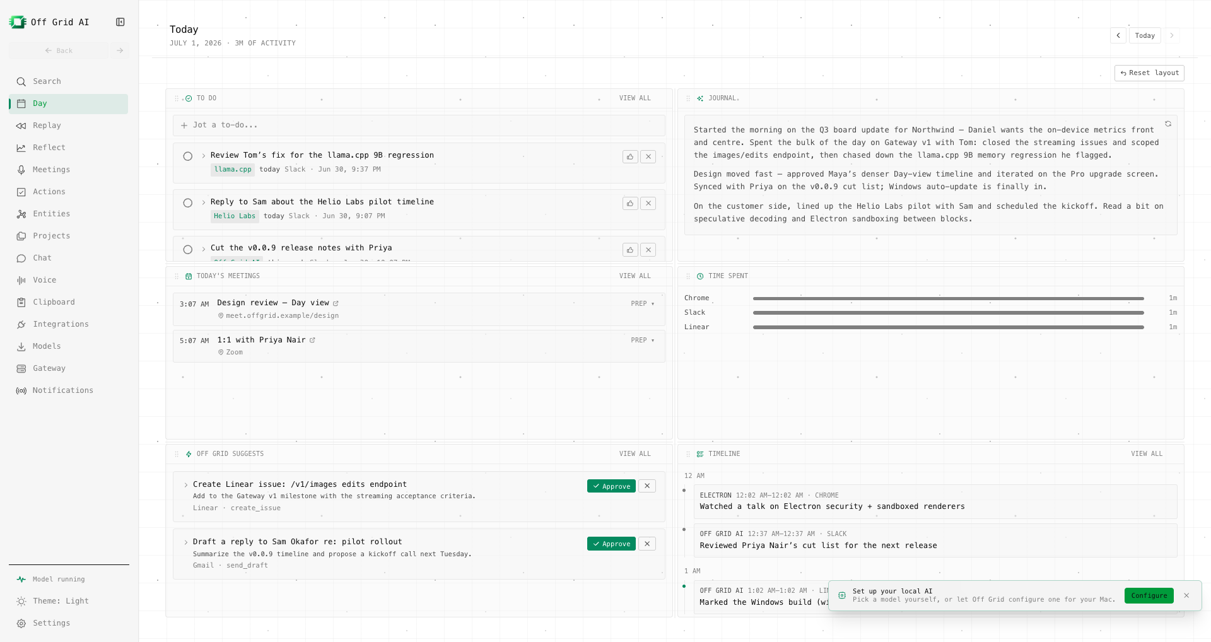Expand the Reply to Sam to-do
Viewport: 1211px width, 642px height.
[x=203, y=202]
